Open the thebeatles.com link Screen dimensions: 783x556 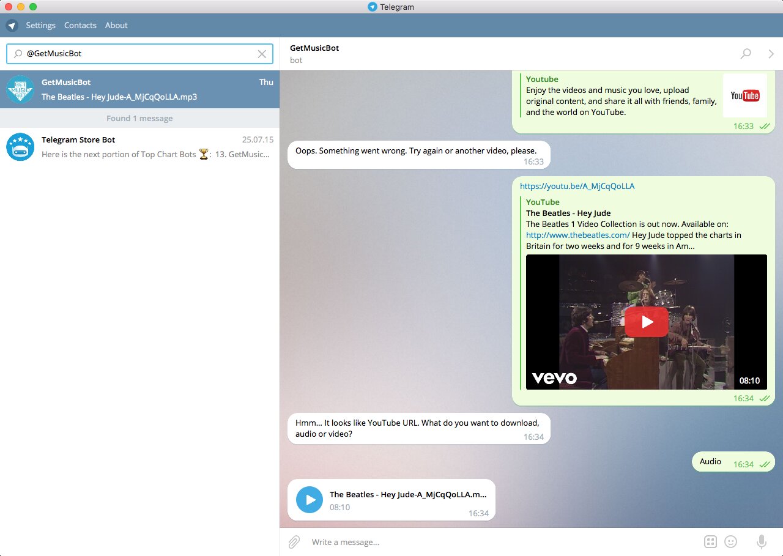click(577, 235)
